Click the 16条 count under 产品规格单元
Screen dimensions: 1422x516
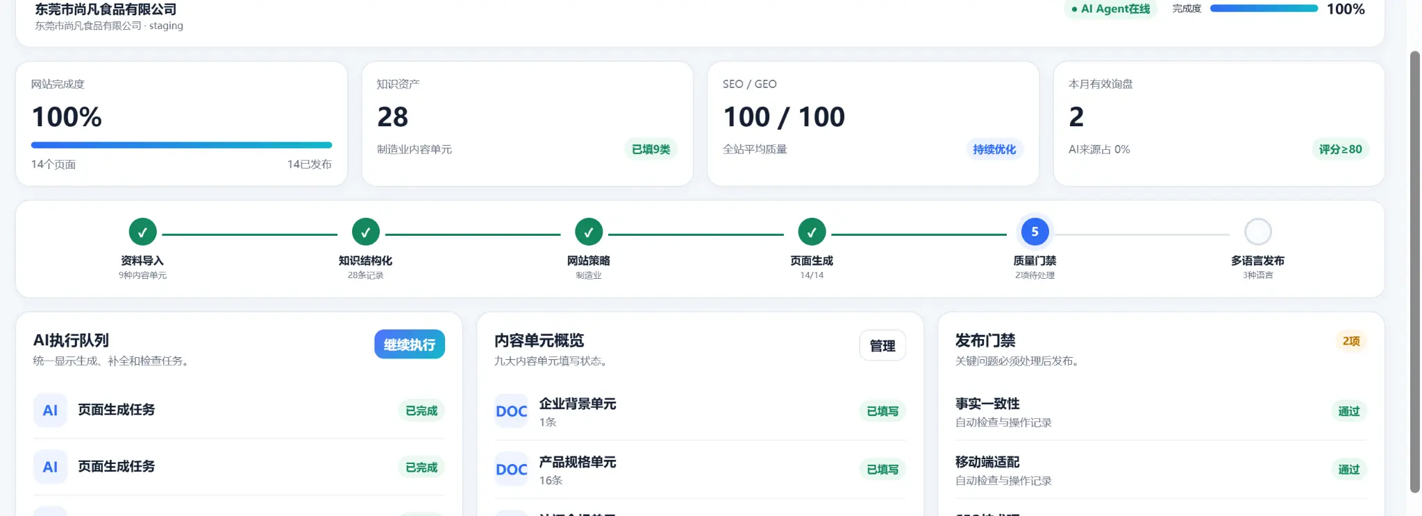click(551, 481)
